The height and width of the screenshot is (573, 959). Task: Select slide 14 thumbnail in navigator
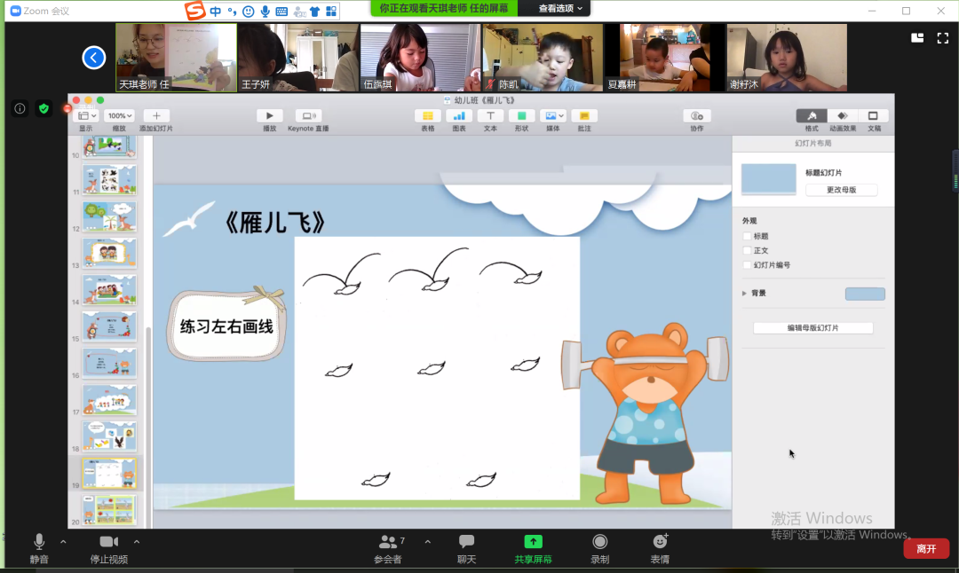pyautogui.click(x=109, y=289)
